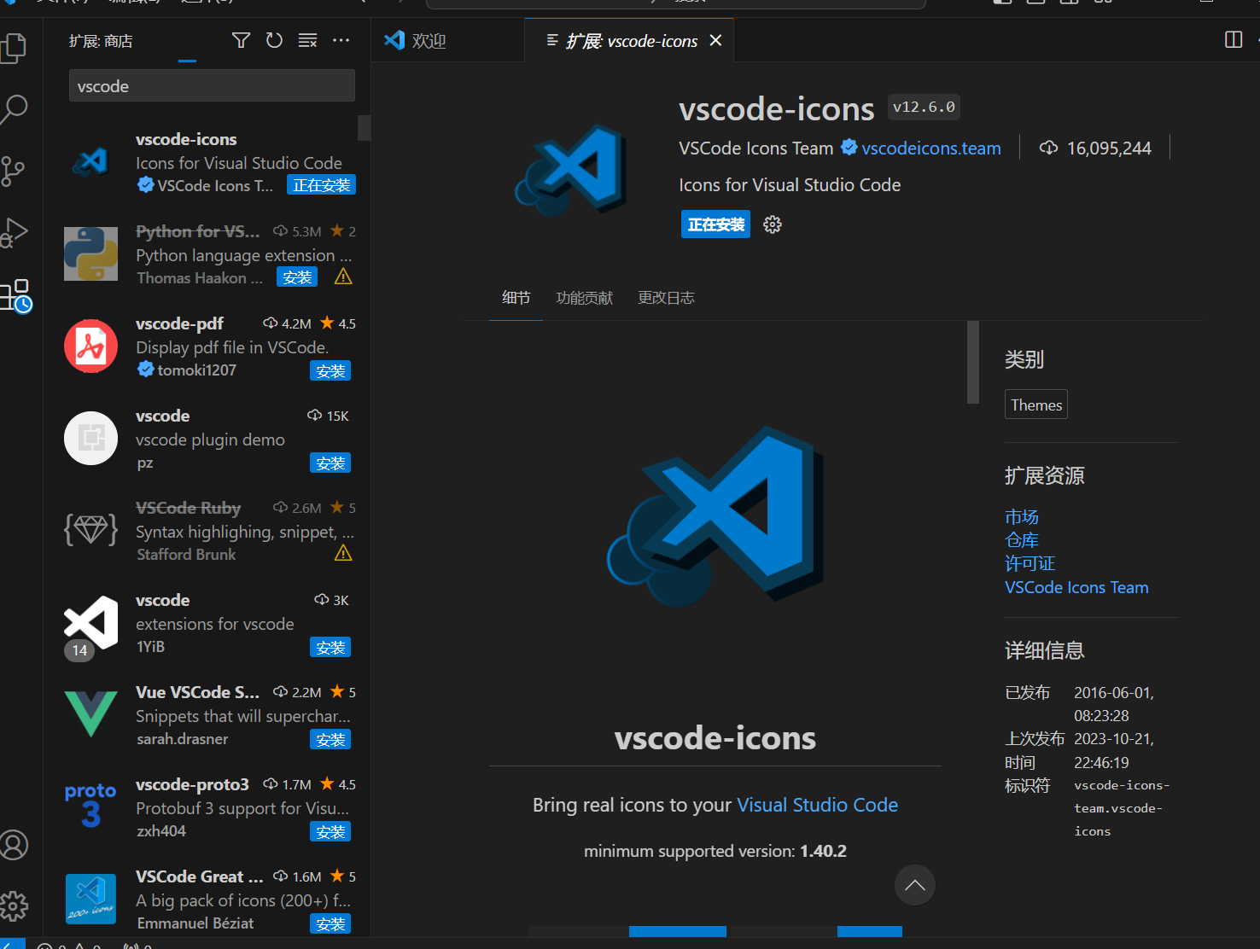
Task: Open the 许可证 license link
Action: coord(1030,563)
